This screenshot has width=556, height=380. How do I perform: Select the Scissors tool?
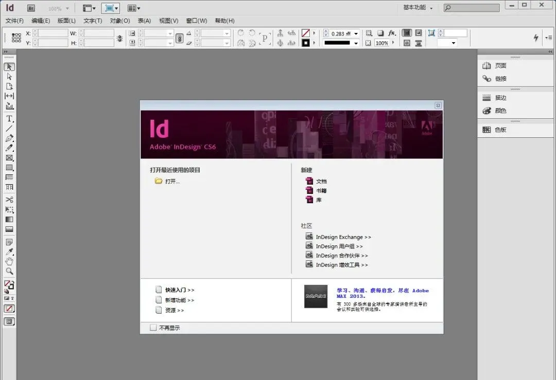(9, 200)
